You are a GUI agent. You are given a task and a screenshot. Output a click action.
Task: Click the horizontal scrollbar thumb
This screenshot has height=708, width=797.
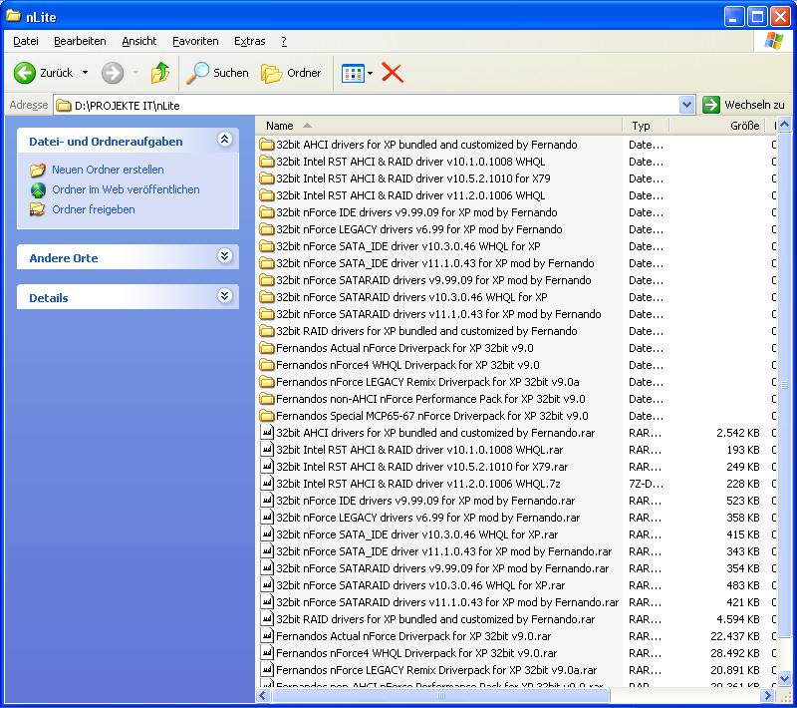440,695
